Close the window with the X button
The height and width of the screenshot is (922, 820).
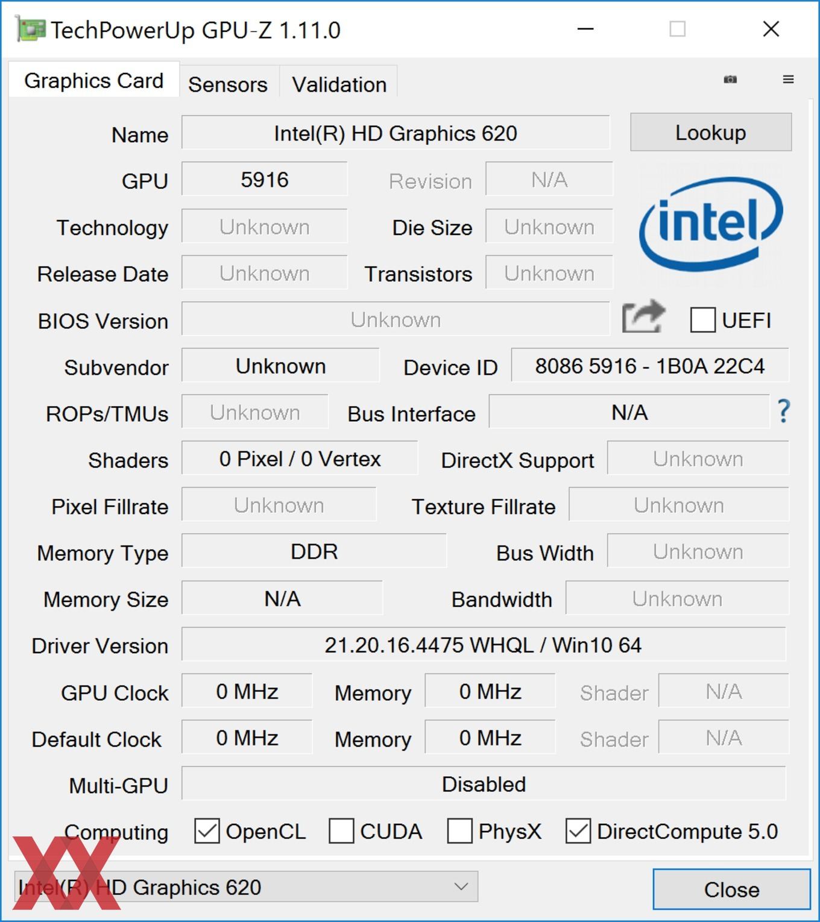771,29
